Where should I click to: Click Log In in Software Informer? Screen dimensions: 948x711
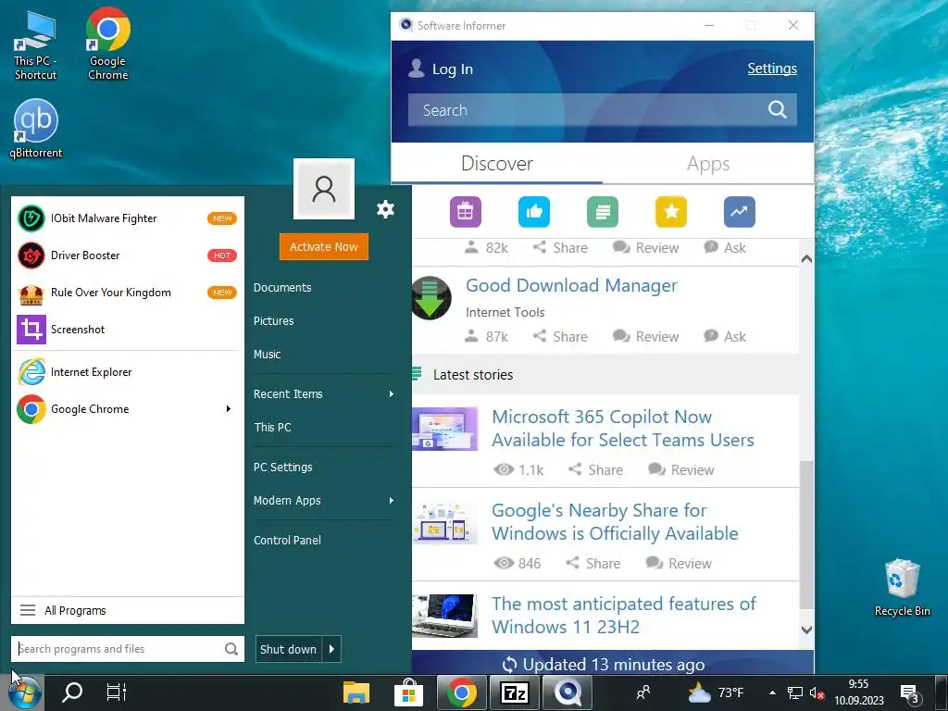(x=441, y=69)
